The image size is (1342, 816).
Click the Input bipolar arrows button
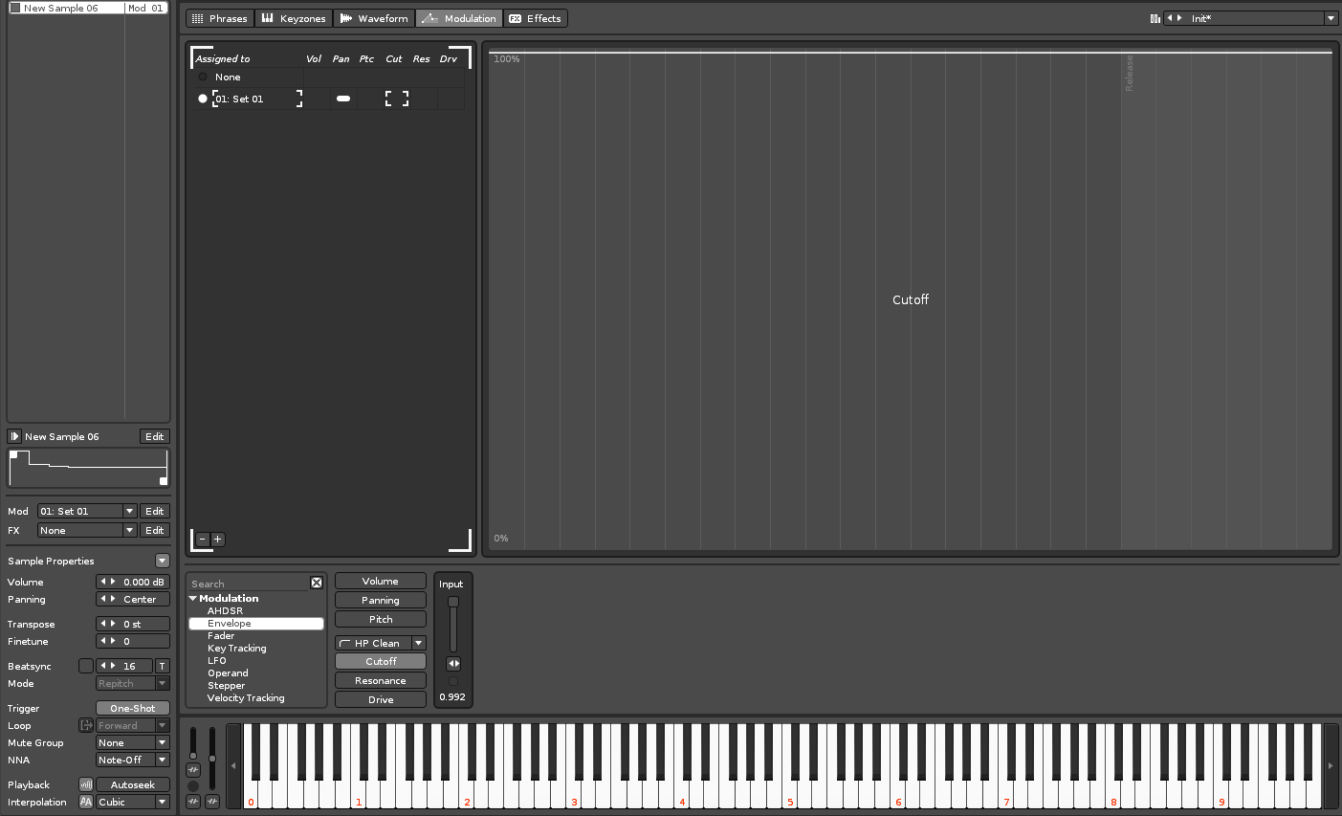(453, 664)
